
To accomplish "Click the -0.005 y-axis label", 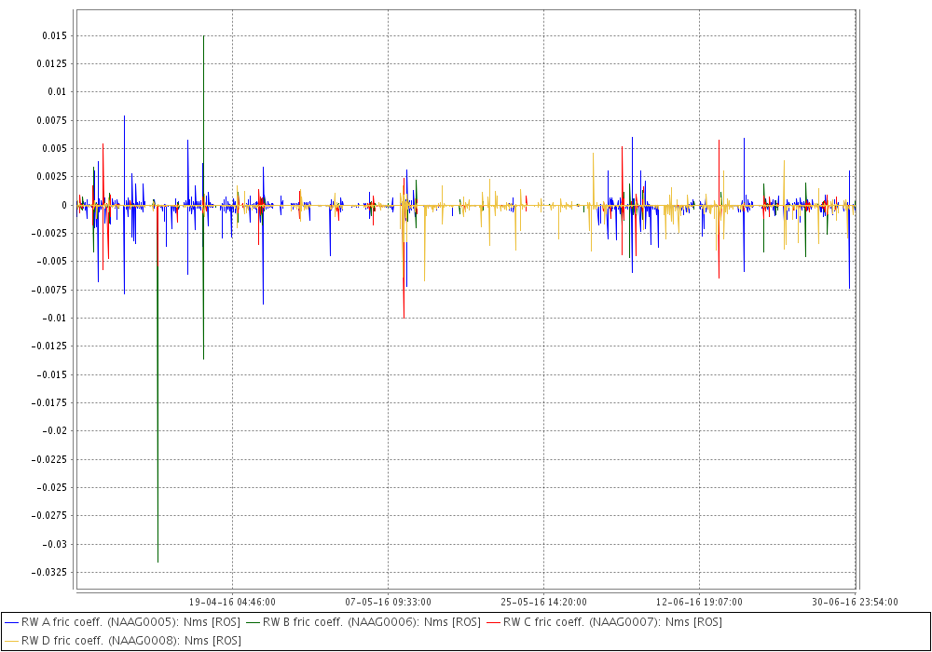I will 51,262.
